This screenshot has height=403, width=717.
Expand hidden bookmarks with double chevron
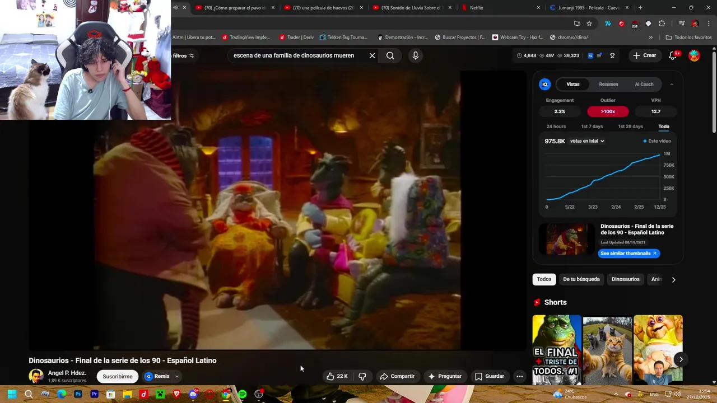(650, 38)
